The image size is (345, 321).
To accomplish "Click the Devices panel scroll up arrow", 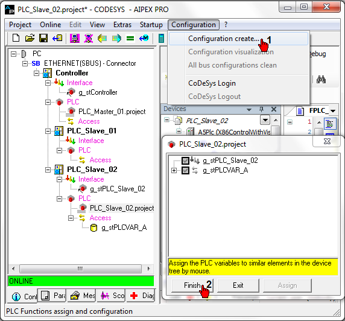I will point(276,120).
